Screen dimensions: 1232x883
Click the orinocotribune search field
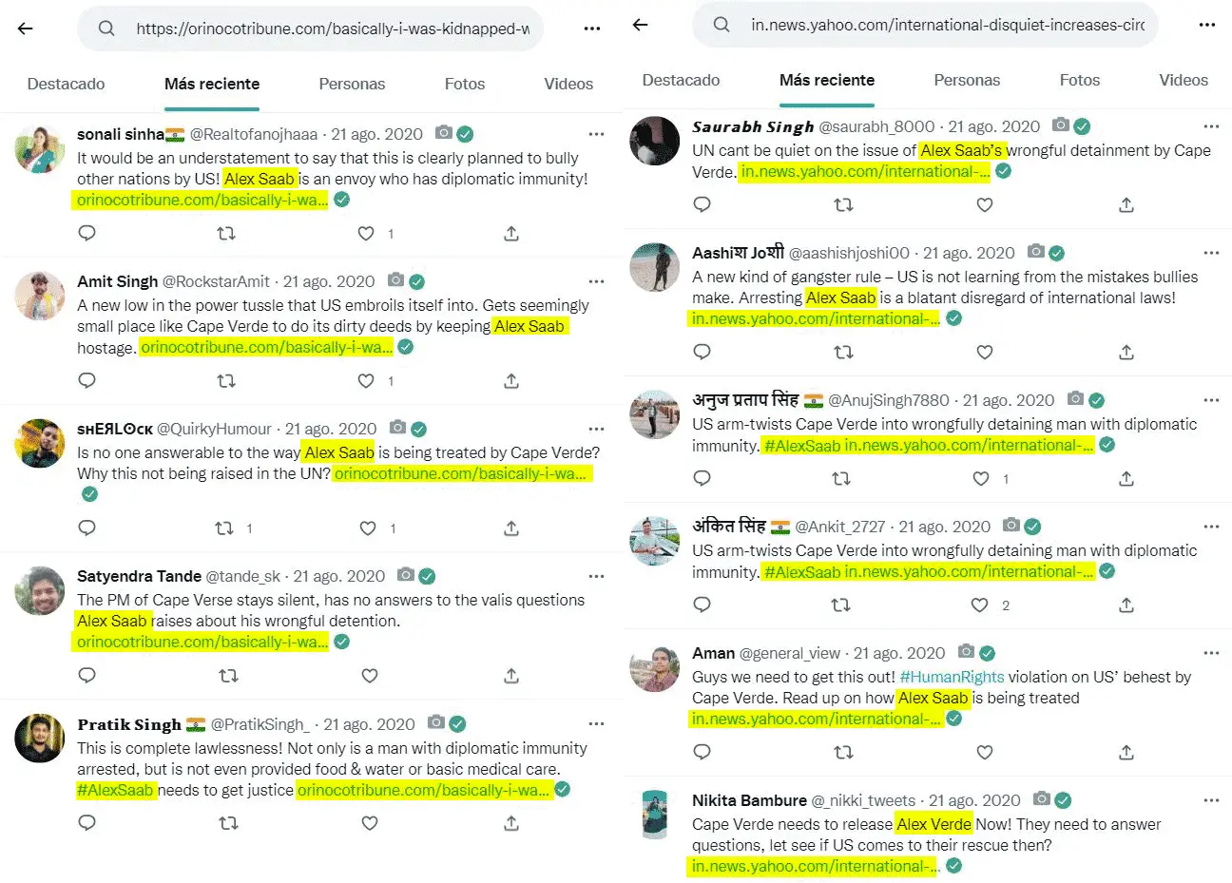click(x=310, y=29)
